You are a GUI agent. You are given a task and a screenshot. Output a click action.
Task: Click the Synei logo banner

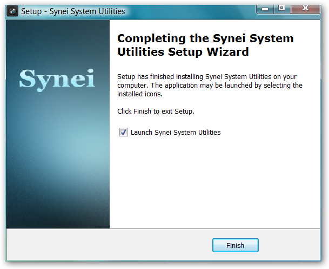tap(58, 124)
